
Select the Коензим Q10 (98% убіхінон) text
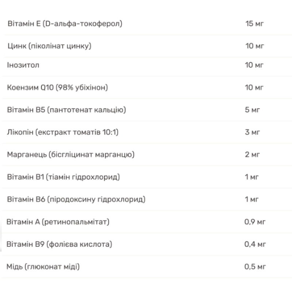pos(57,88)
